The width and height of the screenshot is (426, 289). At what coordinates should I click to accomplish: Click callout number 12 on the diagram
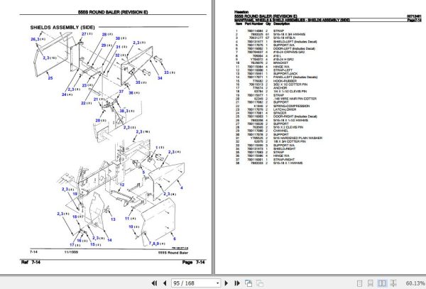coord(121,185)
